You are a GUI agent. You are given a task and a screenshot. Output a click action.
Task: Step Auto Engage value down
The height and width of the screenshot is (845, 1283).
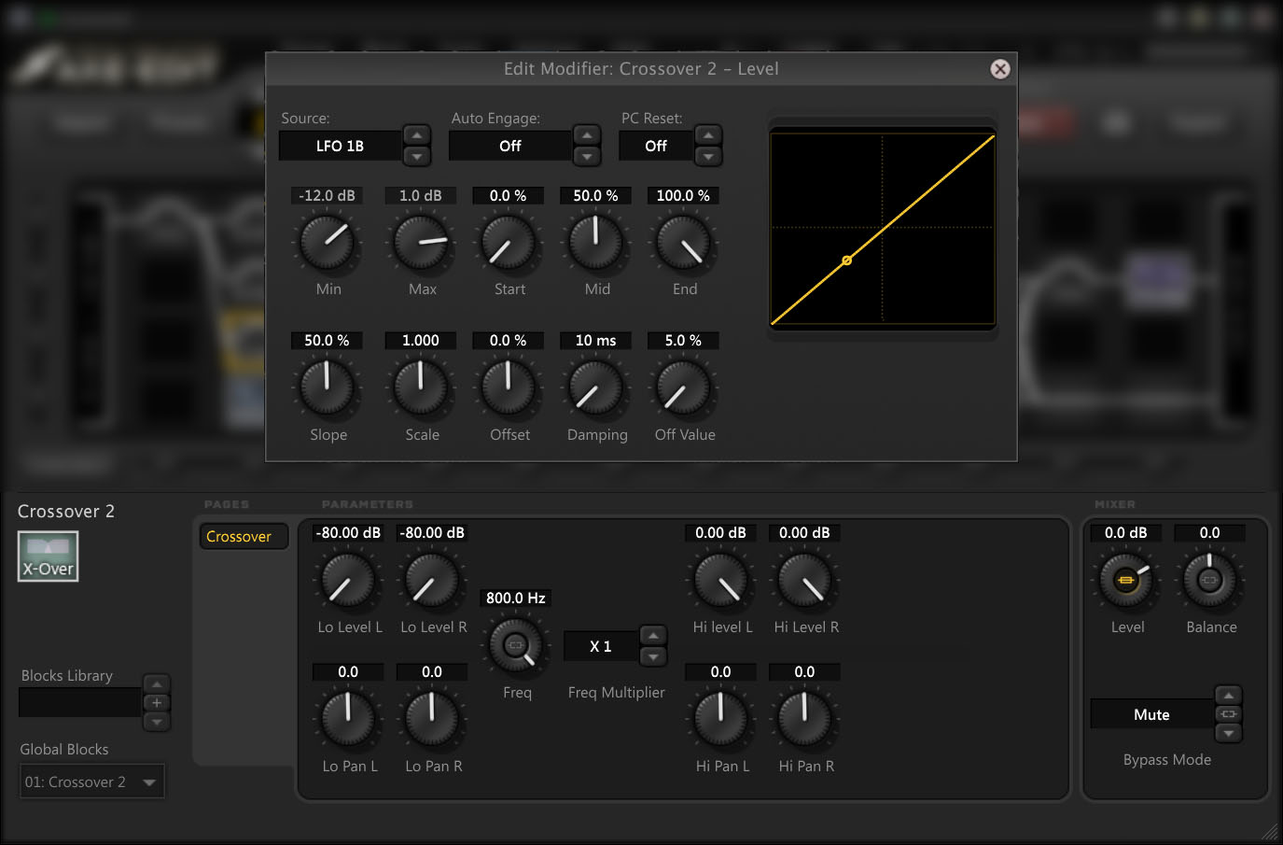pyautogui.click(x=586, y=156)
